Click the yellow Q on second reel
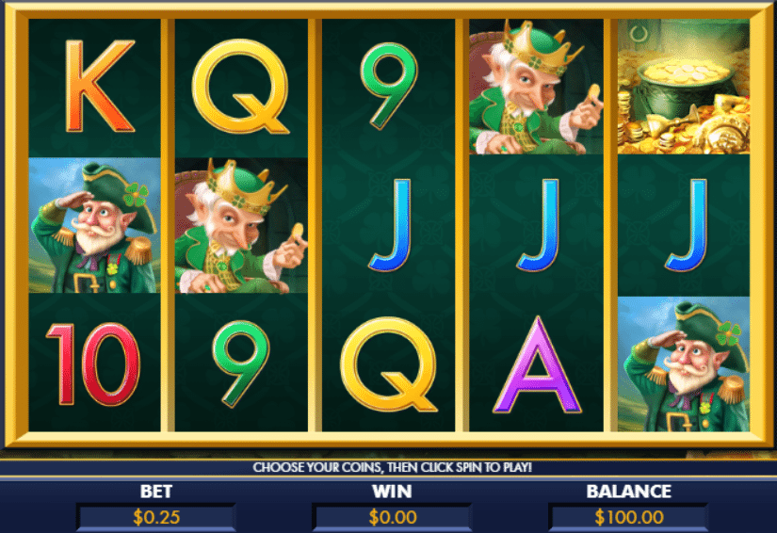This screenshot has width=777, height=533. pos(241,87)
